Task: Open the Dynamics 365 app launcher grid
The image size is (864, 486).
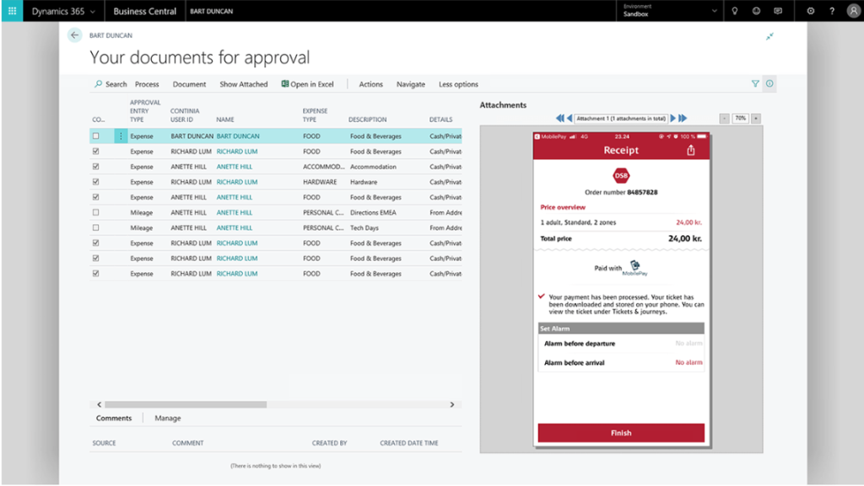Action: (x=12, y=11)
